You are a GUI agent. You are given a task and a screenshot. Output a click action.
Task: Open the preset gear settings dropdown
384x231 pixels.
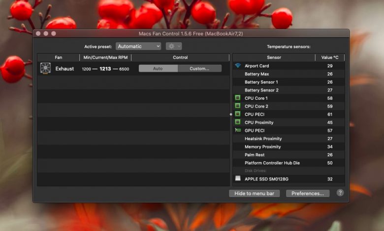pos(174,46)
